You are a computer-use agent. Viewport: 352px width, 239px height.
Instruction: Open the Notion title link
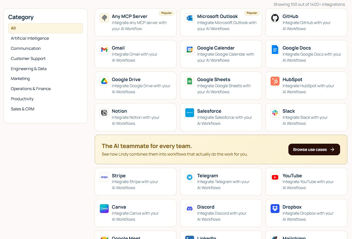pyautogui.click(x=119, y=111)
